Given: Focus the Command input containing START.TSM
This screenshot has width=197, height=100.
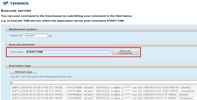Looking at the screenshot, I should [x=68, y=52].
